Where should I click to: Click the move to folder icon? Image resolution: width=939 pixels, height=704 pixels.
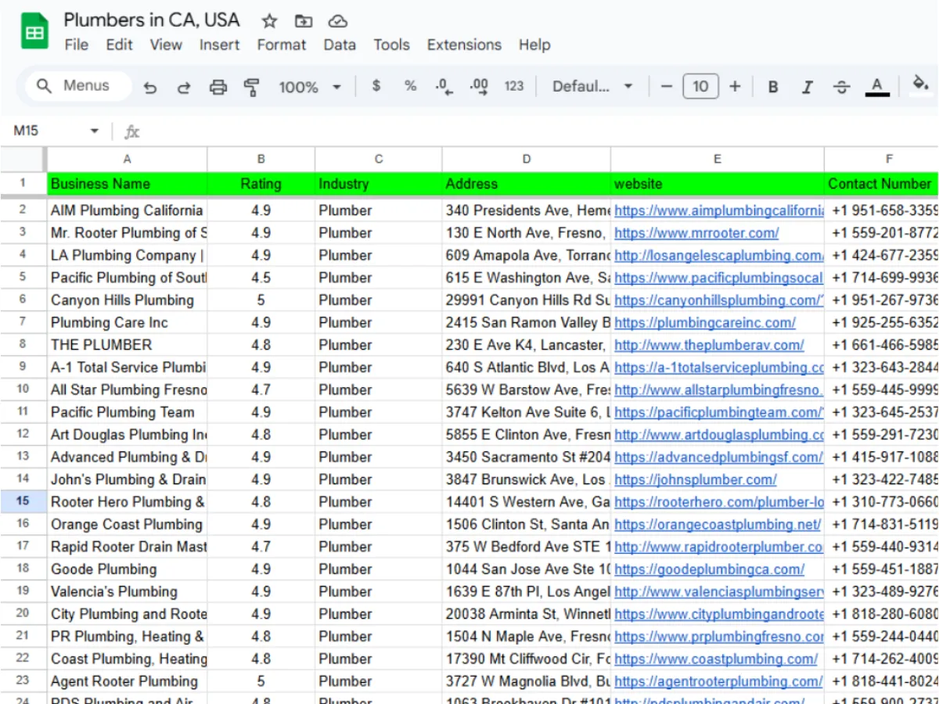click(304, 21)
